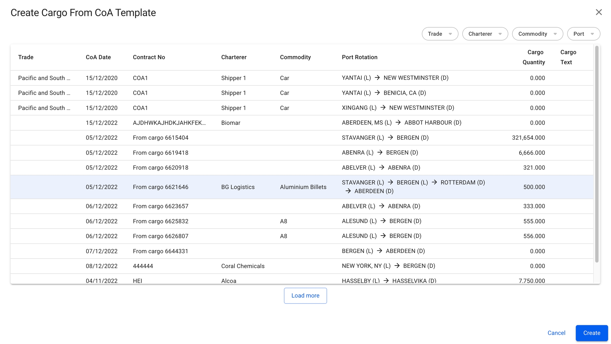Select the From cargo 6621646 row

tap(160, 187)
